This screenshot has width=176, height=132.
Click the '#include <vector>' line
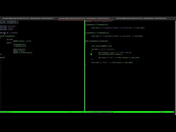point(7,28)
